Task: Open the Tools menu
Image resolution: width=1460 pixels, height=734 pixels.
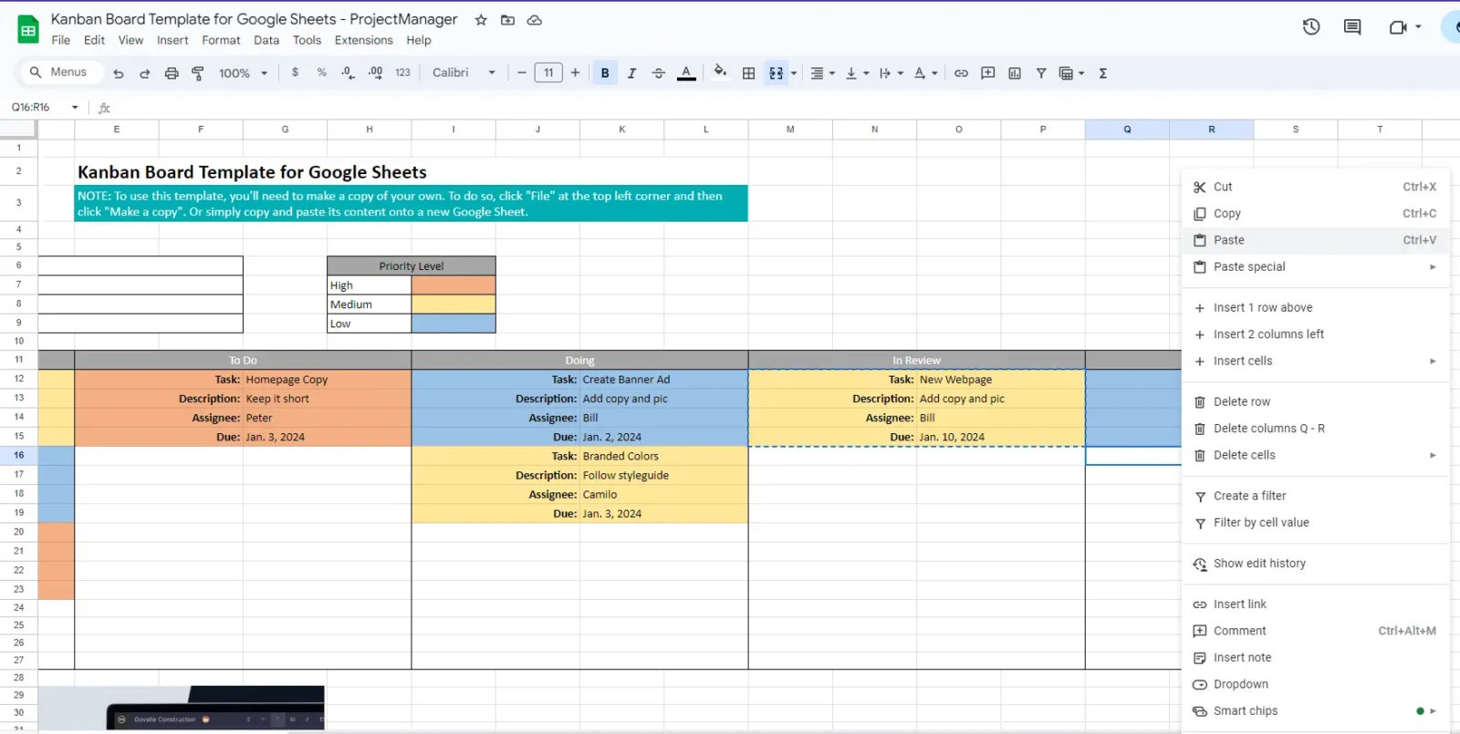Action: [307, 40]
